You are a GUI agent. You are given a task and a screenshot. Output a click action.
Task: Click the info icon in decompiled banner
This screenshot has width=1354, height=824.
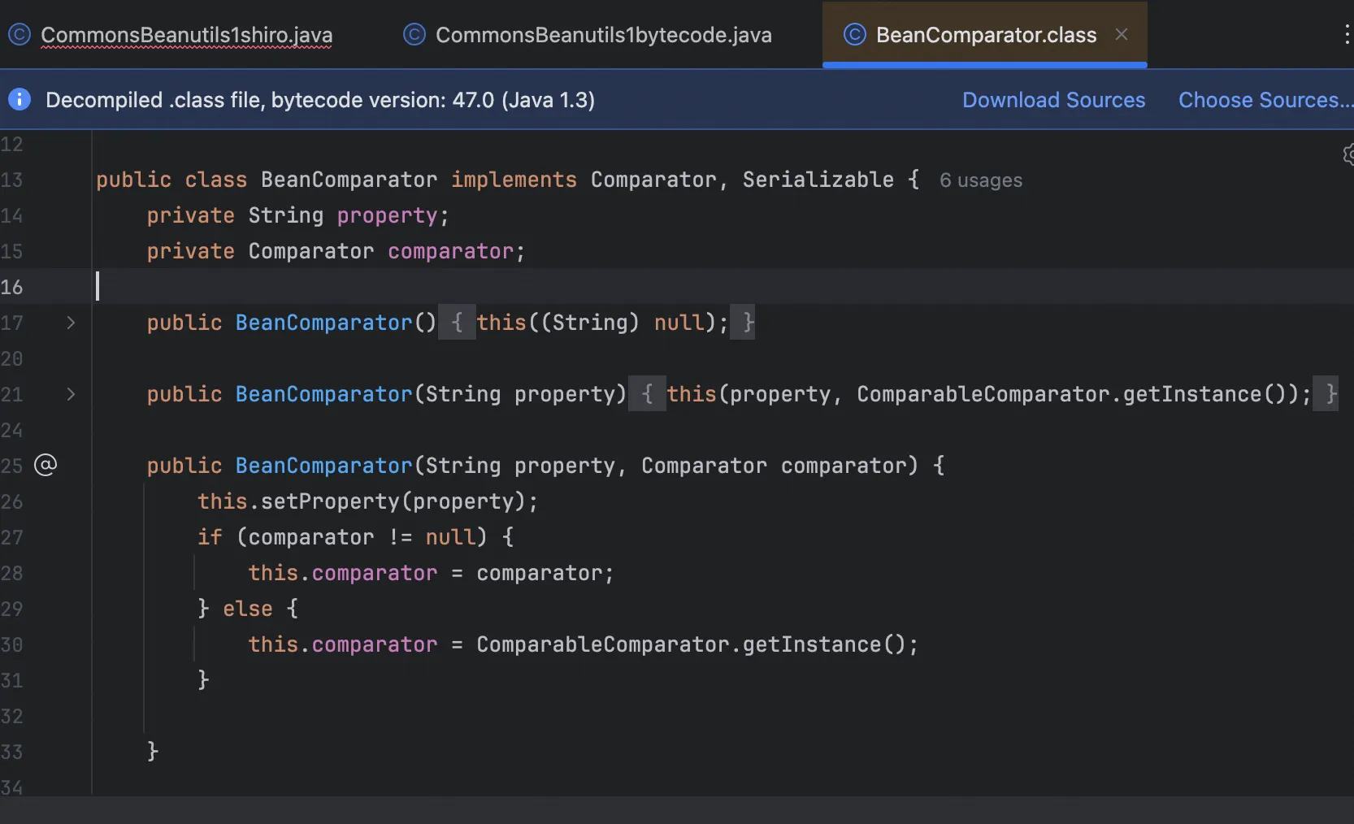click(x=20, y=99)
